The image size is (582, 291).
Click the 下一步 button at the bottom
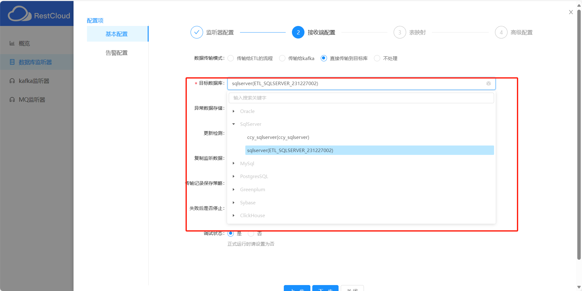[x=325, y=288]
